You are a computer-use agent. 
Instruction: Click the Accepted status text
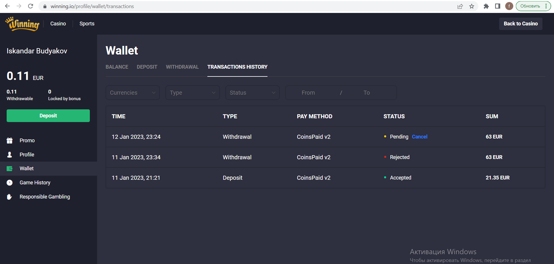pos(401,178)
